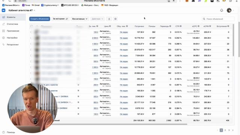This screenshot has height=135, width=240.
Task: Open the Мой диск Google bookmark
Action: click(x=90, y=5)
